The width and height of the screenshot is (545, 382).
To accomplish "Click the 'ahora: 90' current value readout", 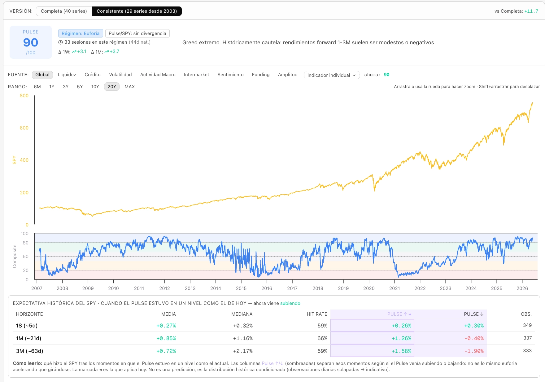I will [377, 75].
